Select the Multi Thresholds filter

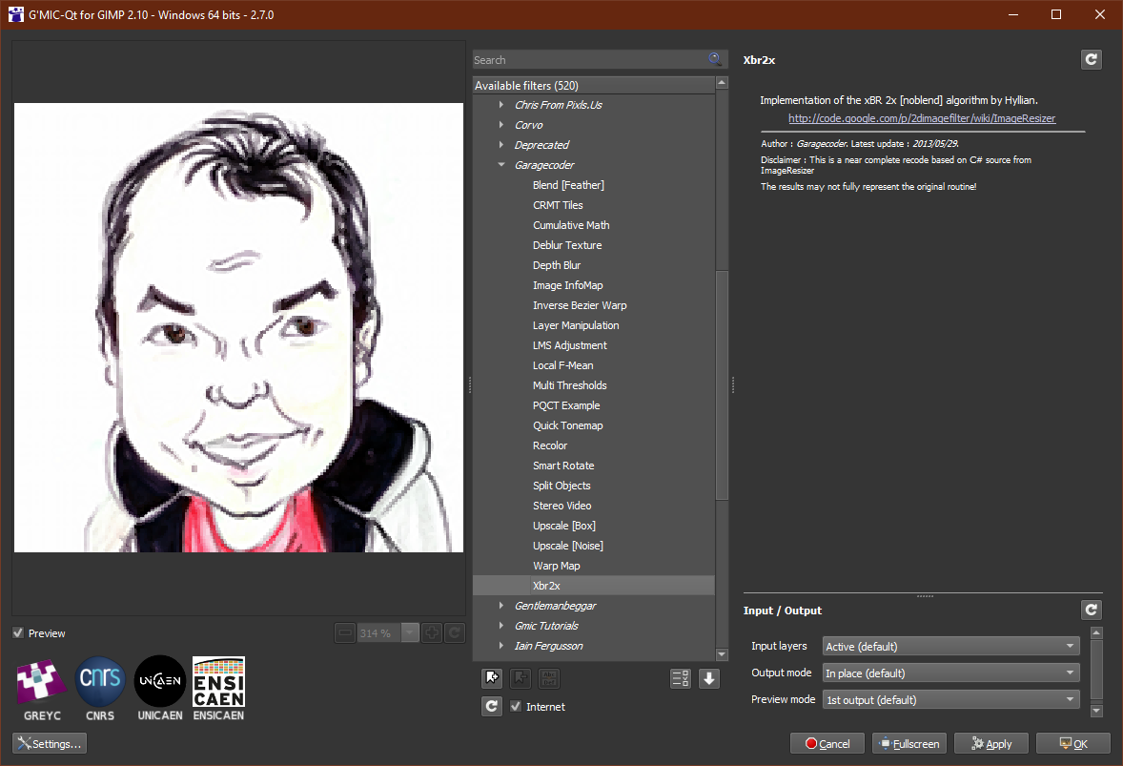click(569, 385)
